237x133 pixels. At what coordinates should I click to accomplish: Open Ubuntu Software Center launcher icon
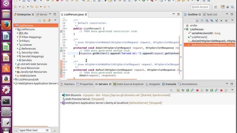click(6, 68)
